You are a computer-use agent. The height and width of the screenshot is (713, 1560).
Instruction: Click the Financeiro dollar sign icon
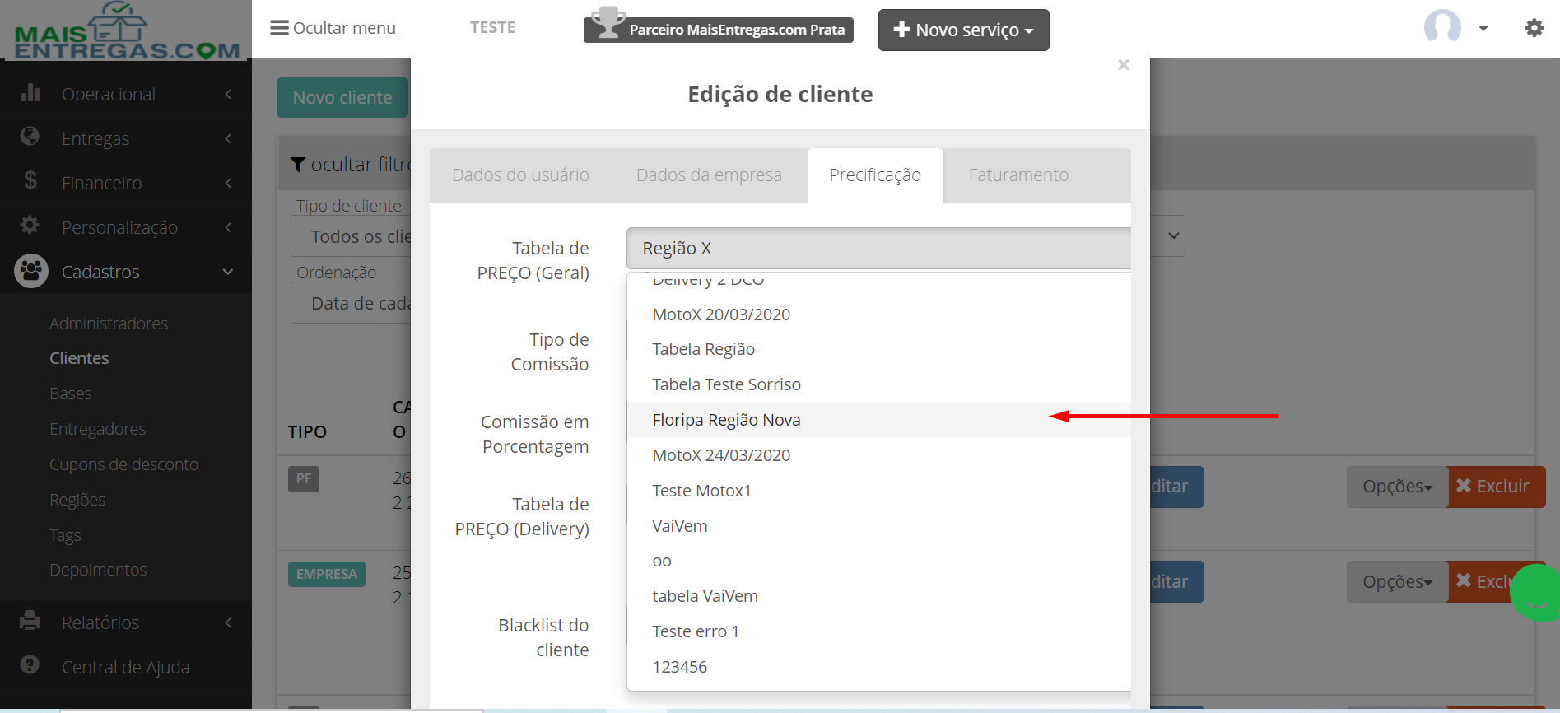(30, 180)
